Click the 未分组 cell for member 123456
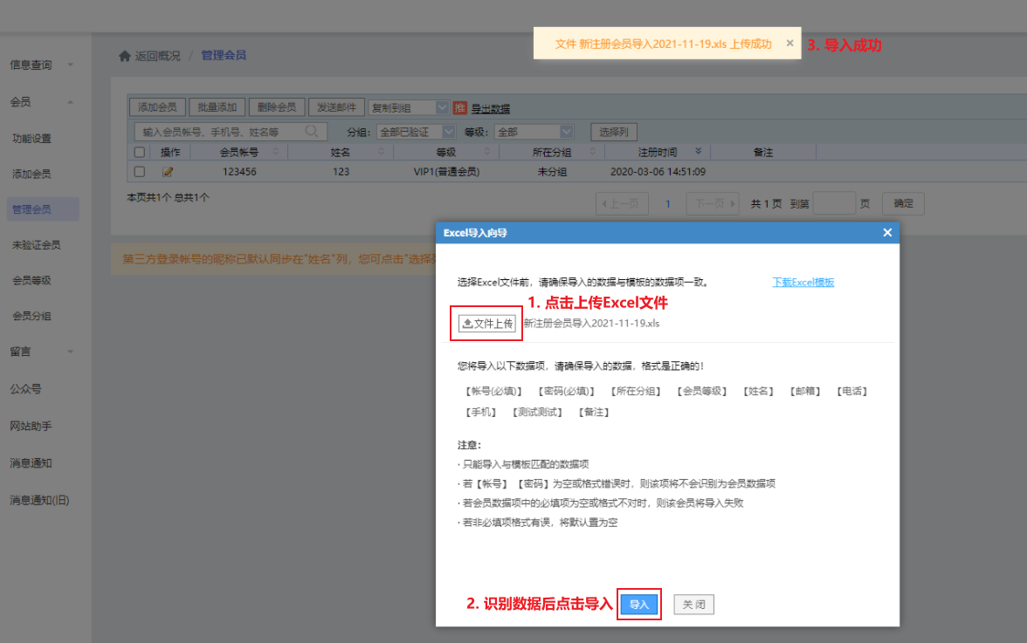The width and height of the screenshot is (1027, 643). coord(552,172)
